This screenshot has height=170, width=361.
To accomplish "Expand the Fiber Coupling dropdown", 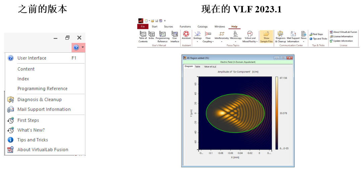I will pos(208,42).
